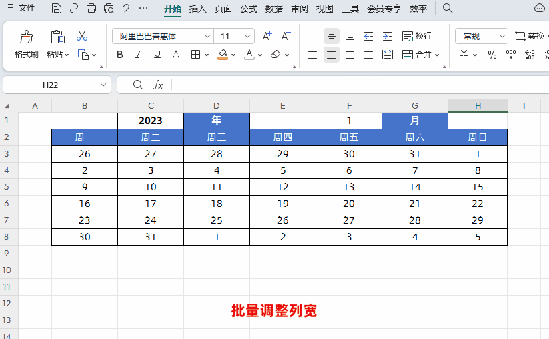
Task: Open the Name Box dropdown arrow
Action: click(103, 85)
